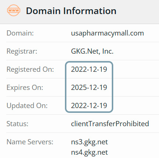Image resolution: width=159 pixels, height=158 pixels.
Task: Click the Updated On date value
Action: point(89,105)
